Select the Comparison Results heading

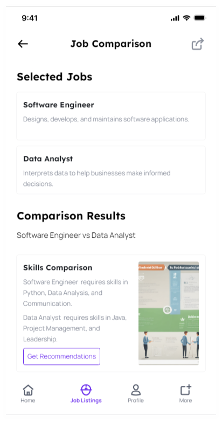point(71,216)
